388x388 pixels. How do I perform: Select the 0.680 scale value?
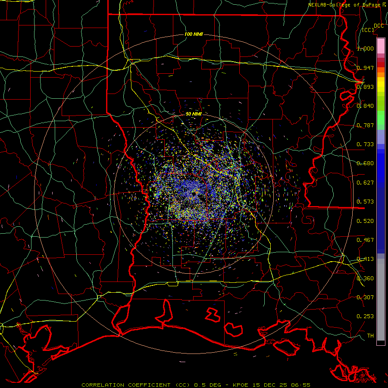click(365, 163)
